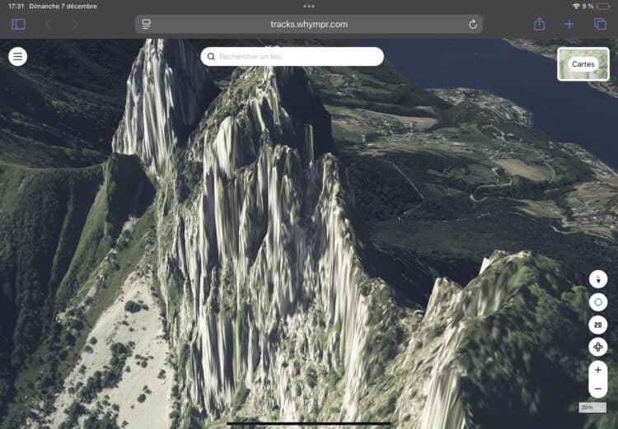618x429 pixels.
Task: Zoom out with the minus button
Action: click(x=598, y=389)
